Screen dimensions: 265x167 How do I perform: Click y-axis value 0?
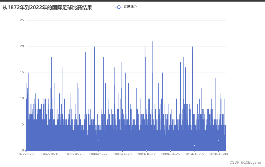point(23,150)
